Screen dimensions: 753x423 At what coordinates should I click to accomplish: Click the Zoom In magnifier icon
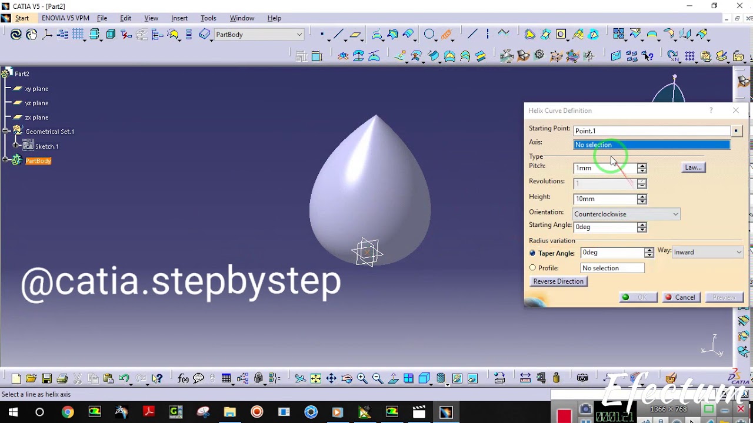pos(362,378)
